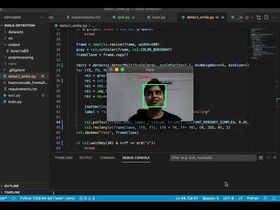Change file encoding UTF-8
Viewport: 280px width, 210px height.
229,198
